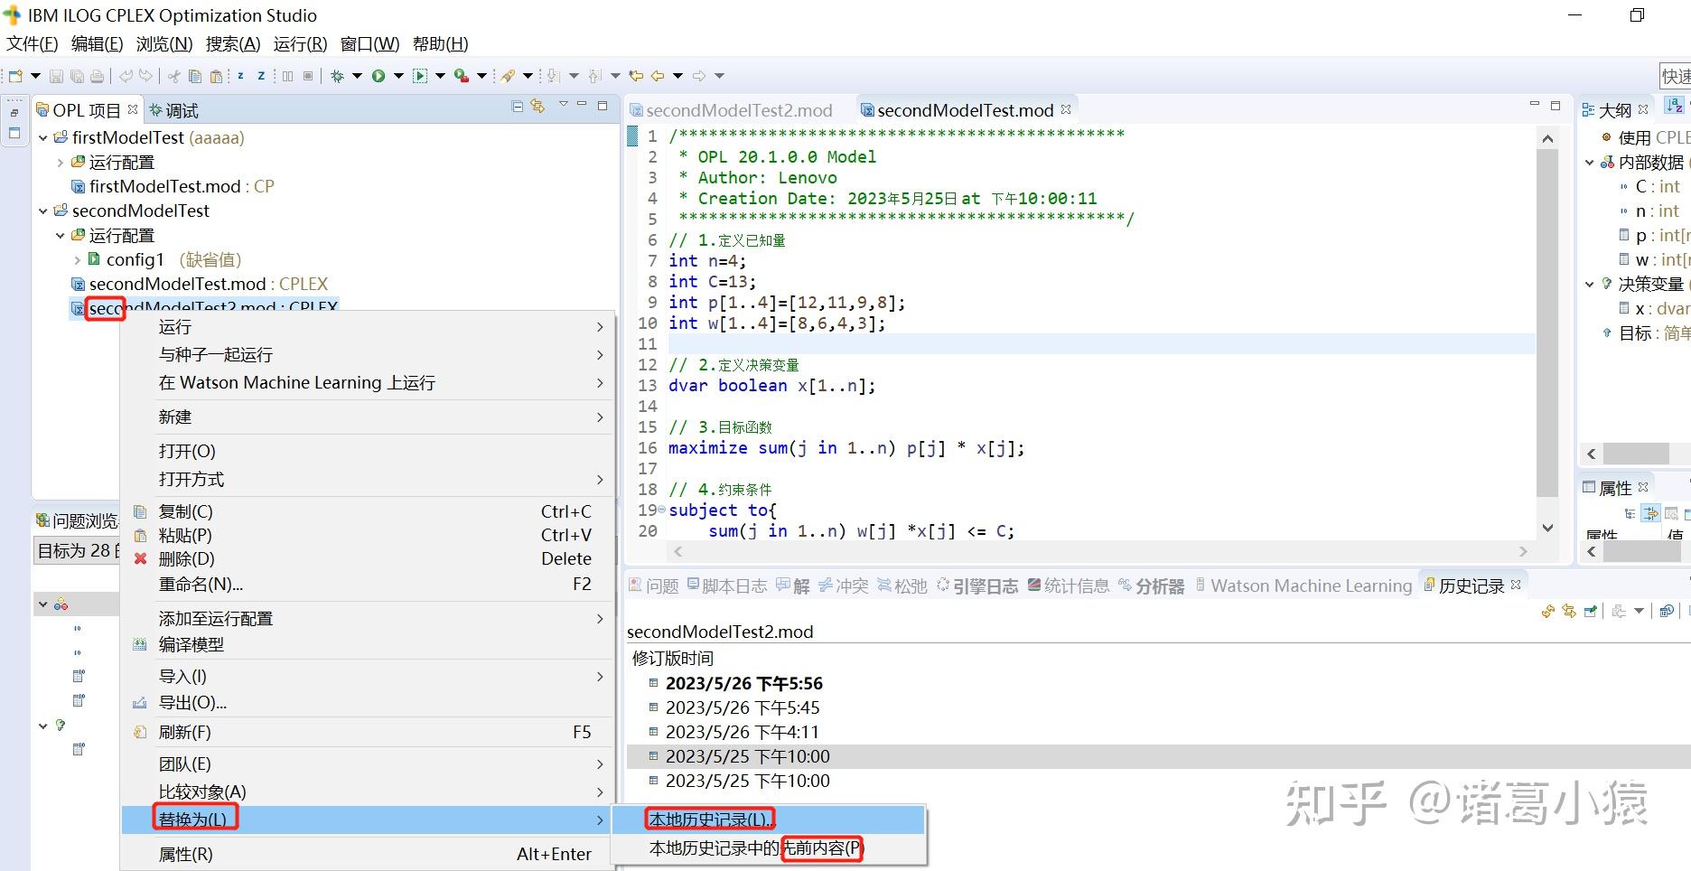Click the sort icon in Outline panel
Viewport: 1691px width, 871px height.
(1674, 107)
